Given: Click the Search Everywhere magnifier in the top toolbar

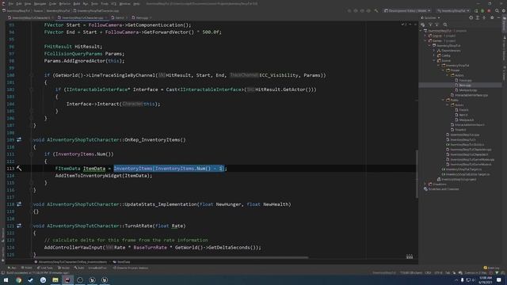Looking at the screenshot, I should click(x=497, y=10).
